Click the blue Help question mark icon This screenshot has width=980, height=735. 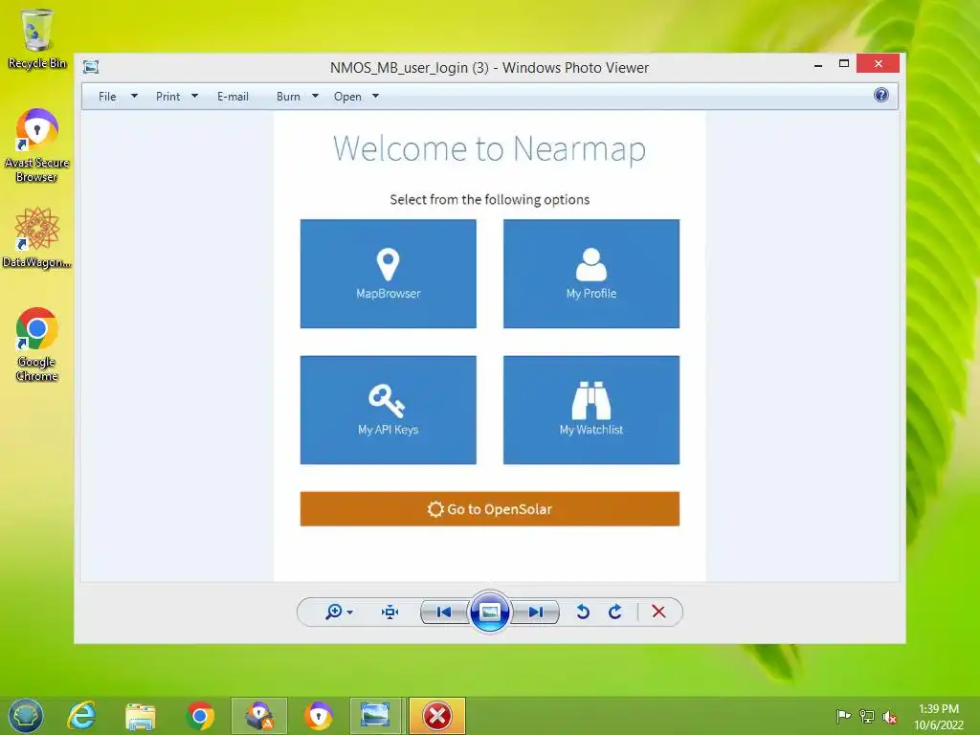click(880, 95)
